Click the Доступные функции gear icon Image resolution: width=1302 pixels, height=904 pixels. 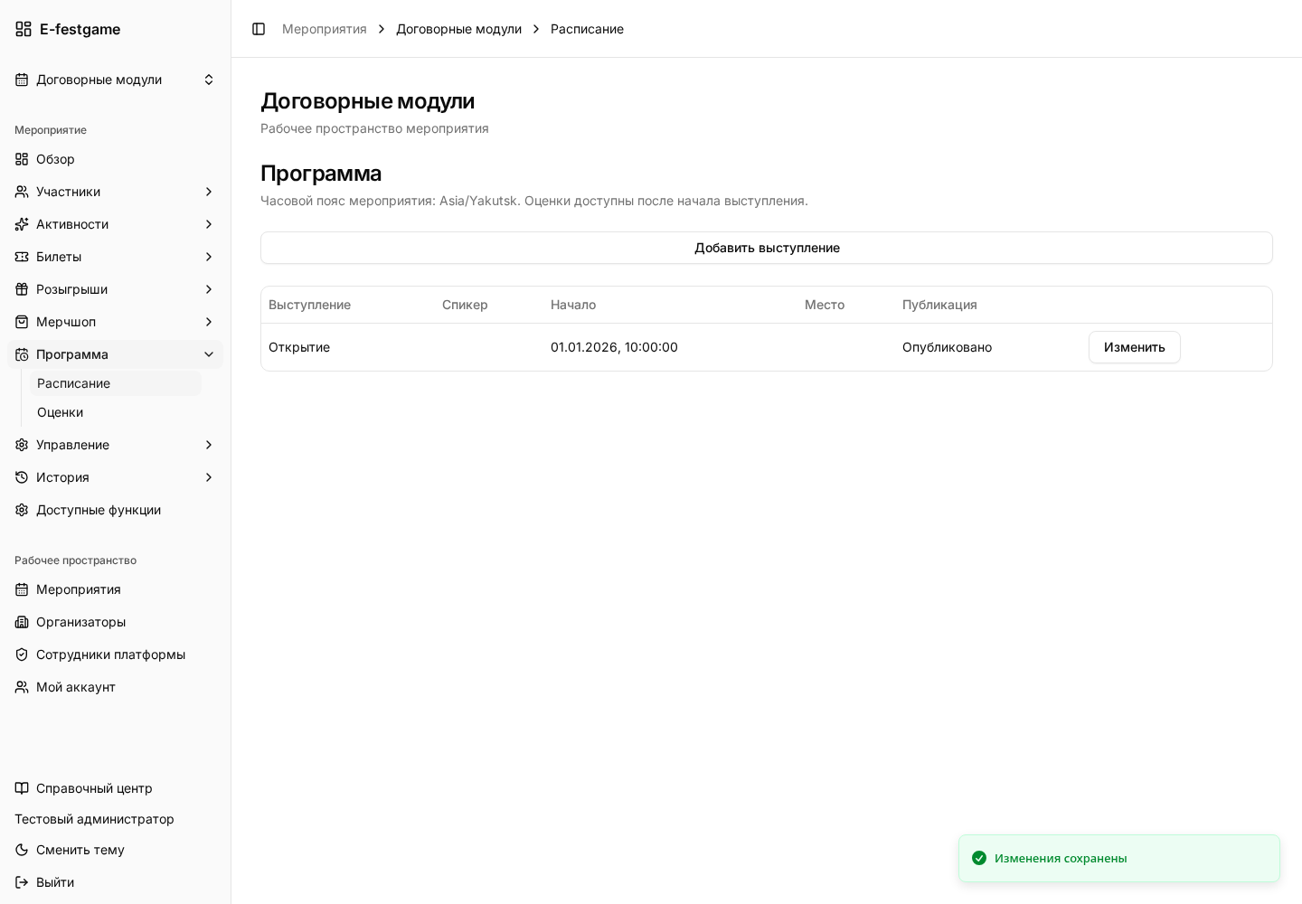click(22, 510)
